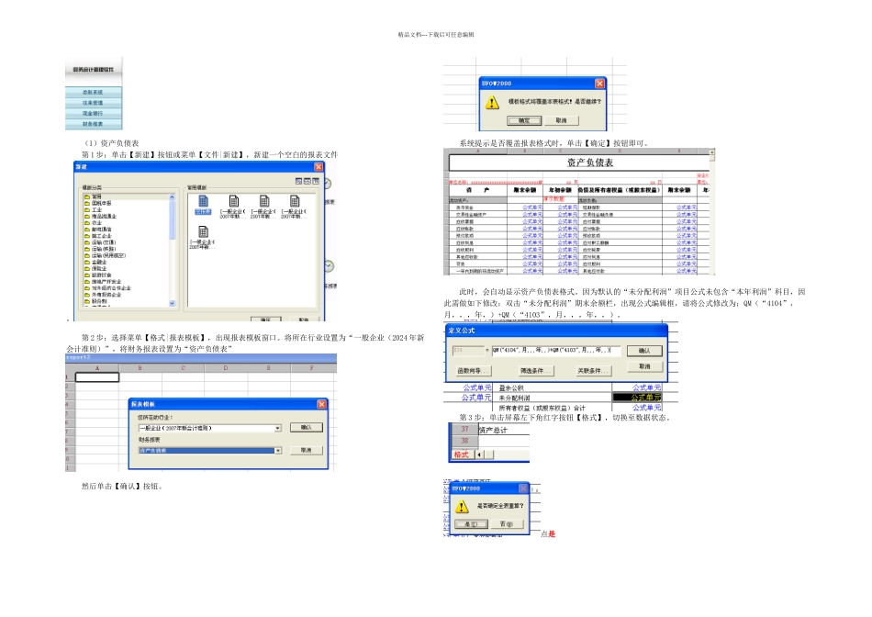Click 盈余公积 row label
The image size is (872, 617).
point(511,388)
